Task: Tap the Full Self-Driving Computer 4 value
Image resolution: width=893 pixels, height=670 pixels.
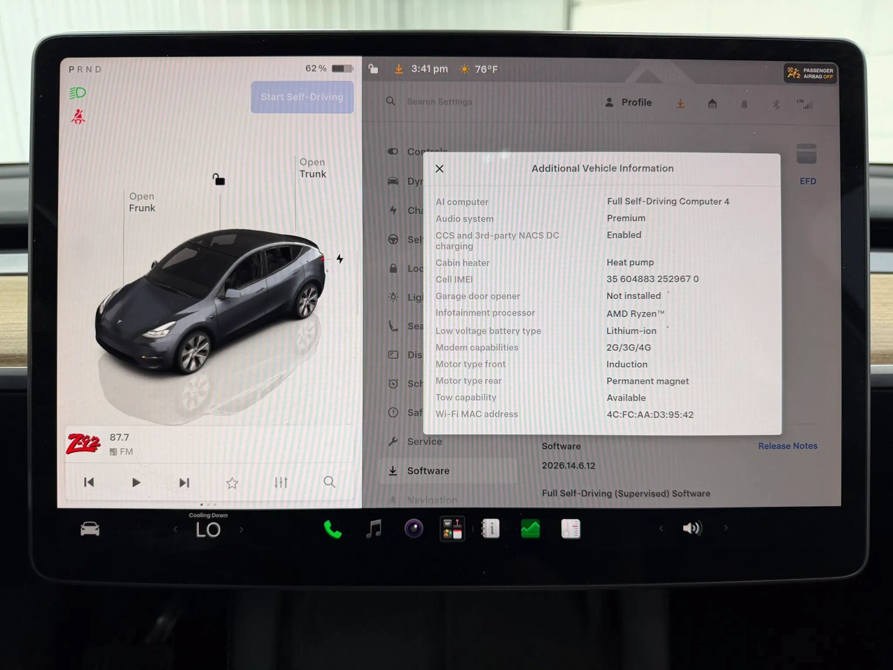Action: 668,201
